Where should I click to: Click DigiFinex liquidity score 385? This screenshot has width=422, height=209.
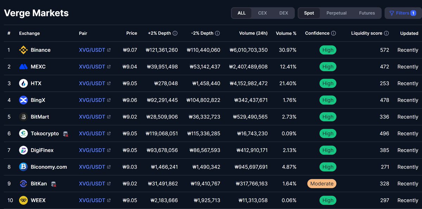point(385,150)
